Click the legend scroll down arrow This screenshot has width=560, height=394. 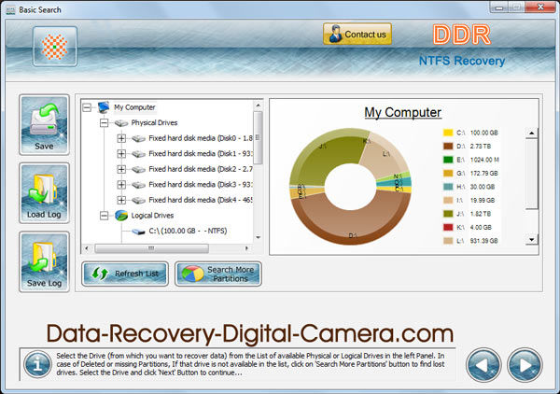(532, 240)
